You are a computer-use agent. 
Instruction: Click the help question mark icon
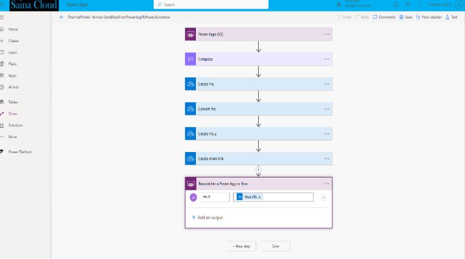[x=419, y=4]
